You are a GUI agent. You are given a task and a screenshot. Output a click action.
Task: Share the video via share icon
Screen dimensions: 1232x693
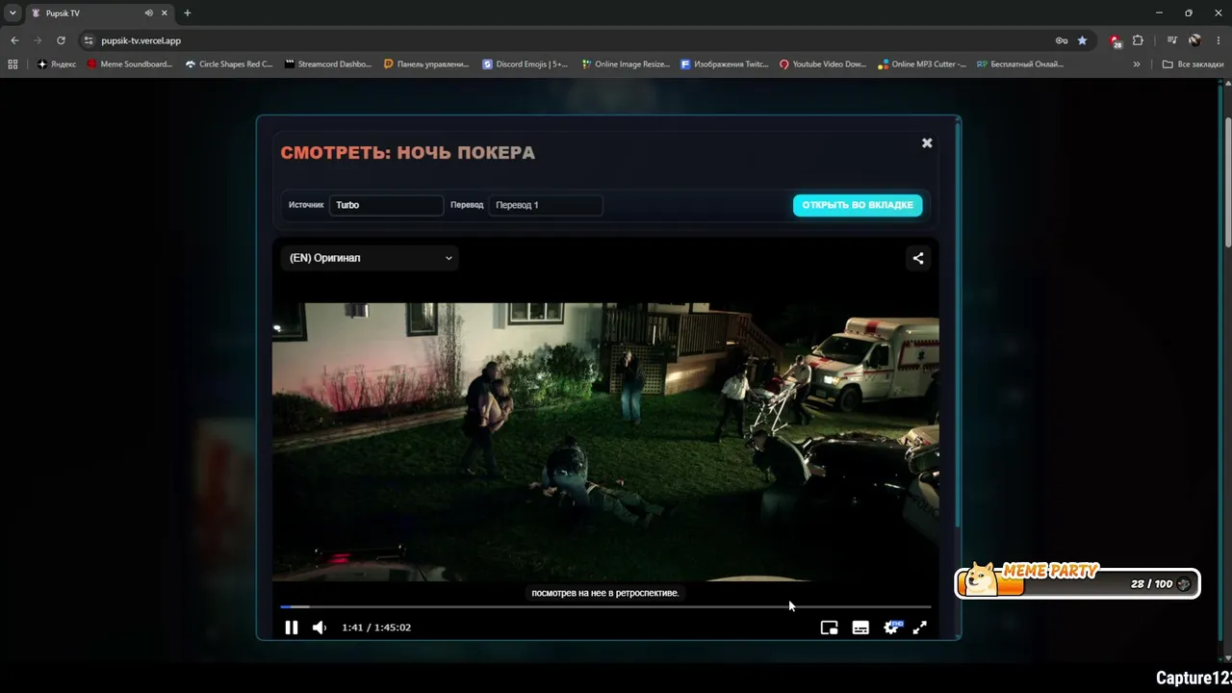click(x=918, y=258)
